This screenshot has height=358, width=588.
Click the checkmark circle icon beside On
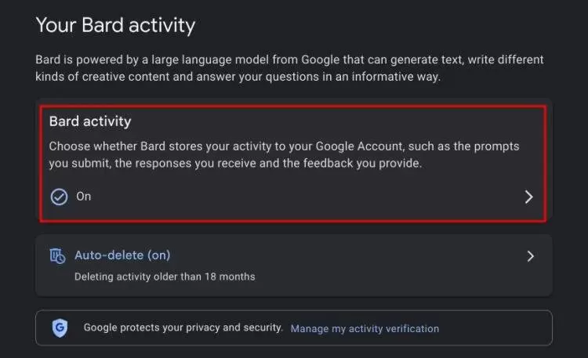[x=59, y=197]
